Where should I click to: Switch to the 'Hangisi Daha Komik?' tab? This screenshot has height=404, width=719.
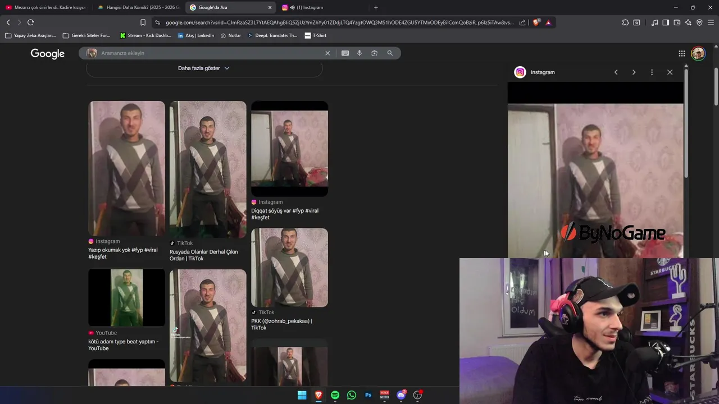point(138,7)
